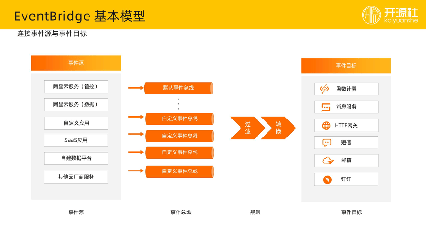Click the 自建数据平台 box
This screenshot has width=427, height=239.
tap(76, 158)
